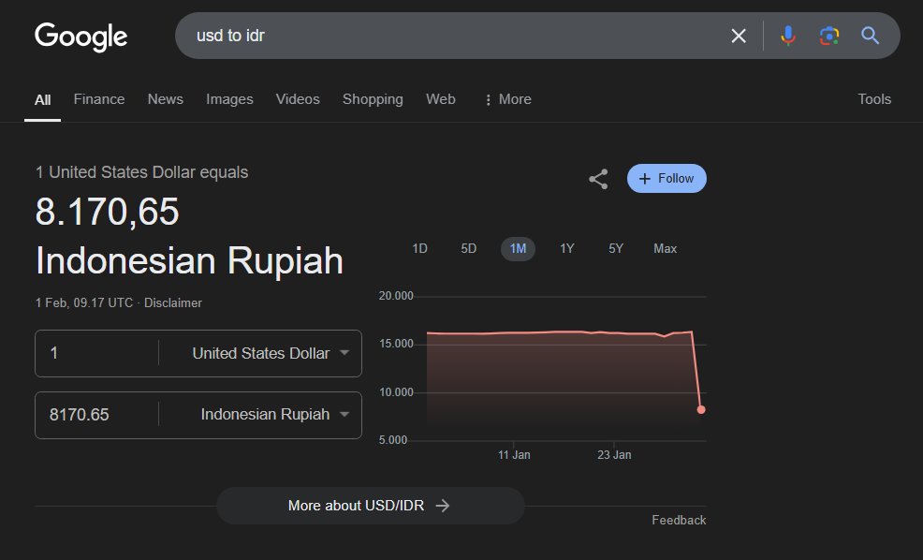Screen dimensions: 923x560
Task: Select the 1D chart range
Action: tap(419, 248)
